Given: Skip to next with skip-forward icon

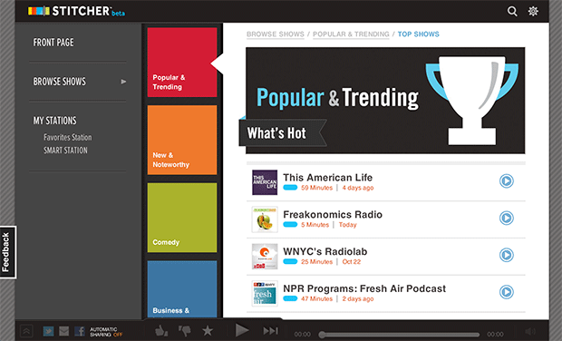Looking at the screenshot, I should click(270, 331).
